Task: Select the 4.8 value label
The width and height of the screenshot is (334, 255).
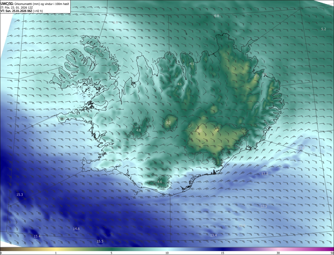Action: 139,130
